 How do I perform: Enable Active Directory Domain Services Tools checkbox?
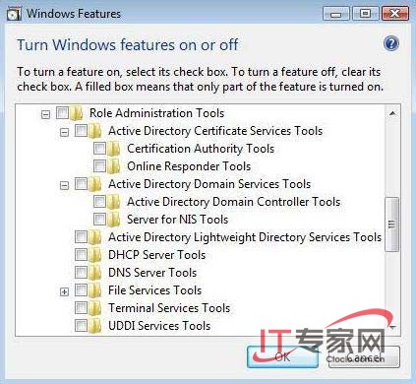[81, 184]
